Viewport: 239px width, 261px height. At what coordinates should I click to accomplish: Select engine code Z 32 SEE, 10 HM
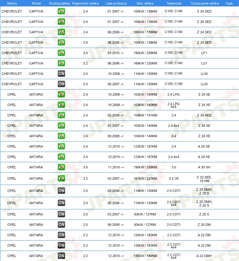coord(204,179)
